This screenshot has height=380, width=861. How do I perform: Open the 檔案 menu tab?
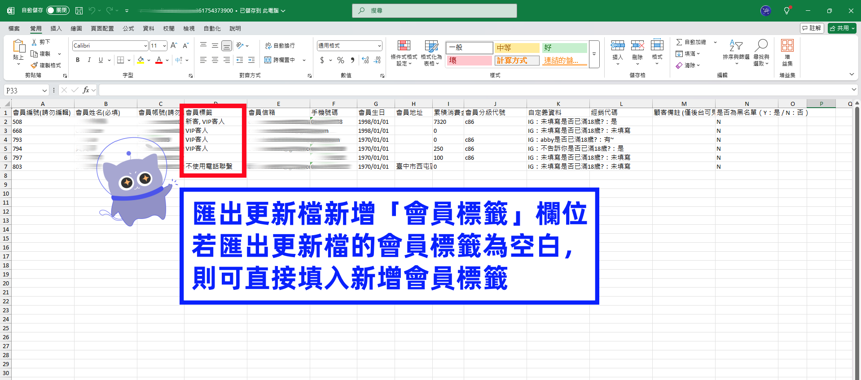point(14,28)
